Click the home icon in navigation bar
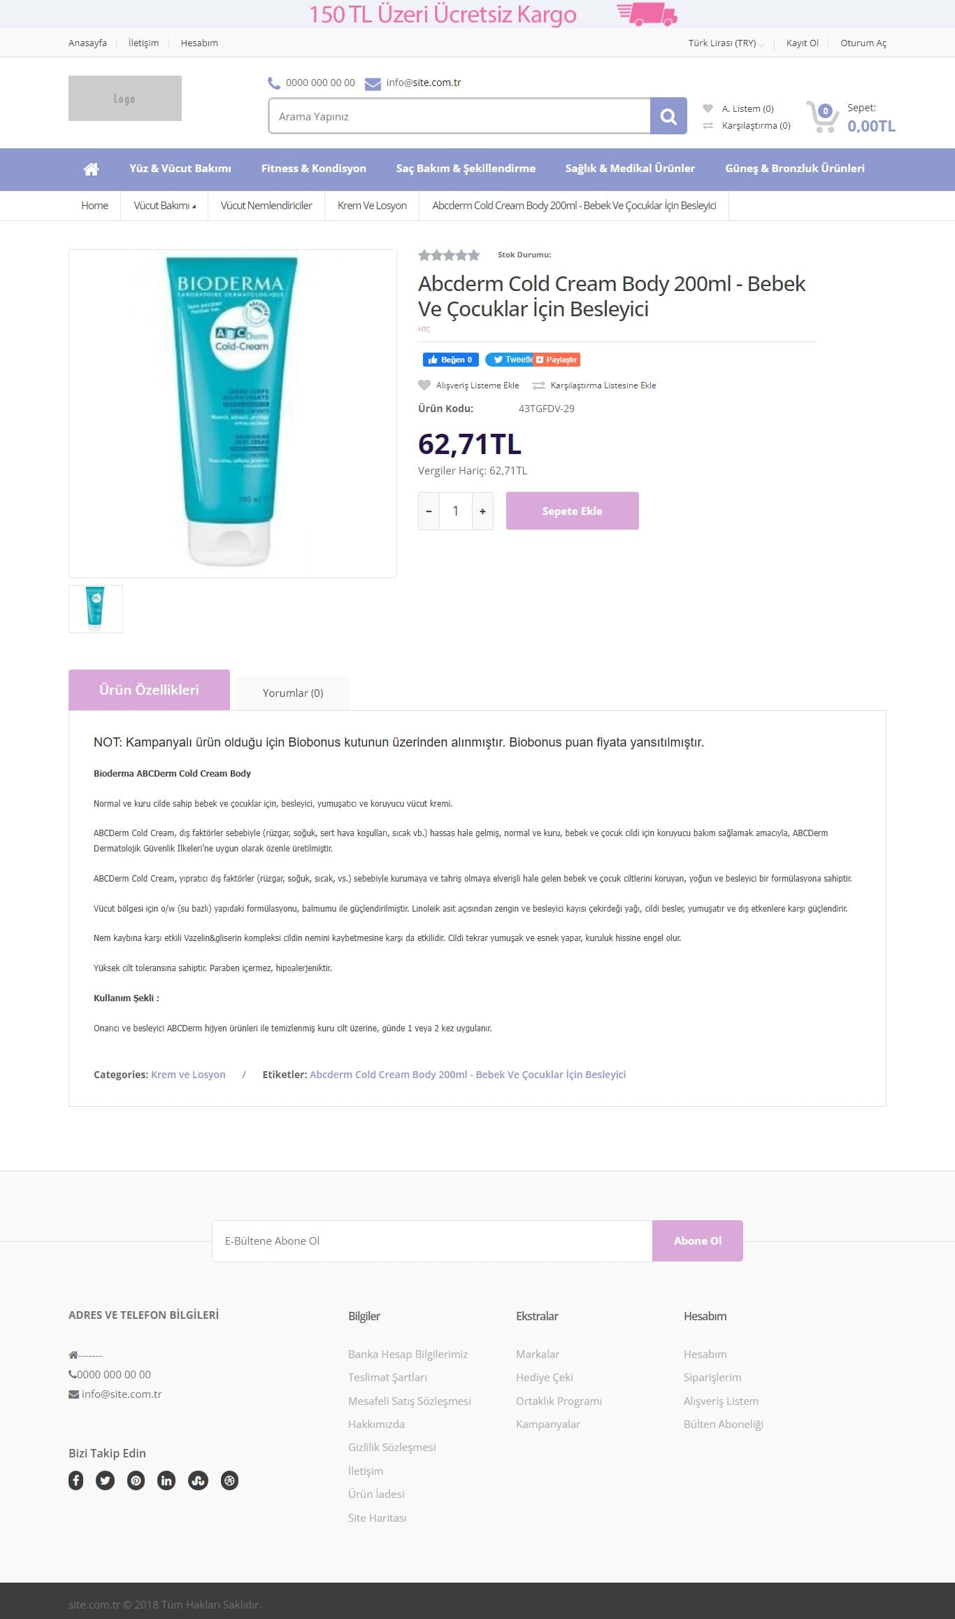Image resolution: width=955 pixels, height=1619 pixels. pos(91,169)
